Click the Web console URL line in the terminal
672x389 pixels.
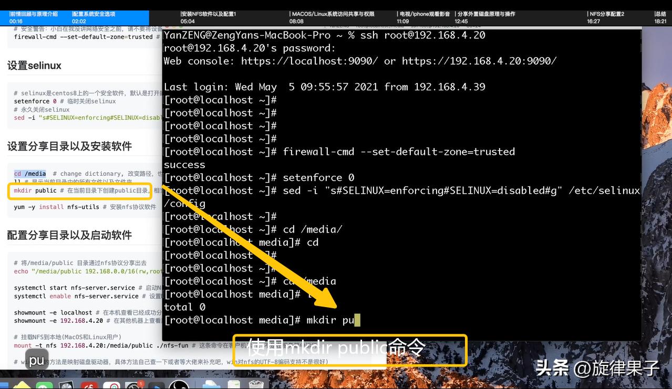click(x=360, y=61)
